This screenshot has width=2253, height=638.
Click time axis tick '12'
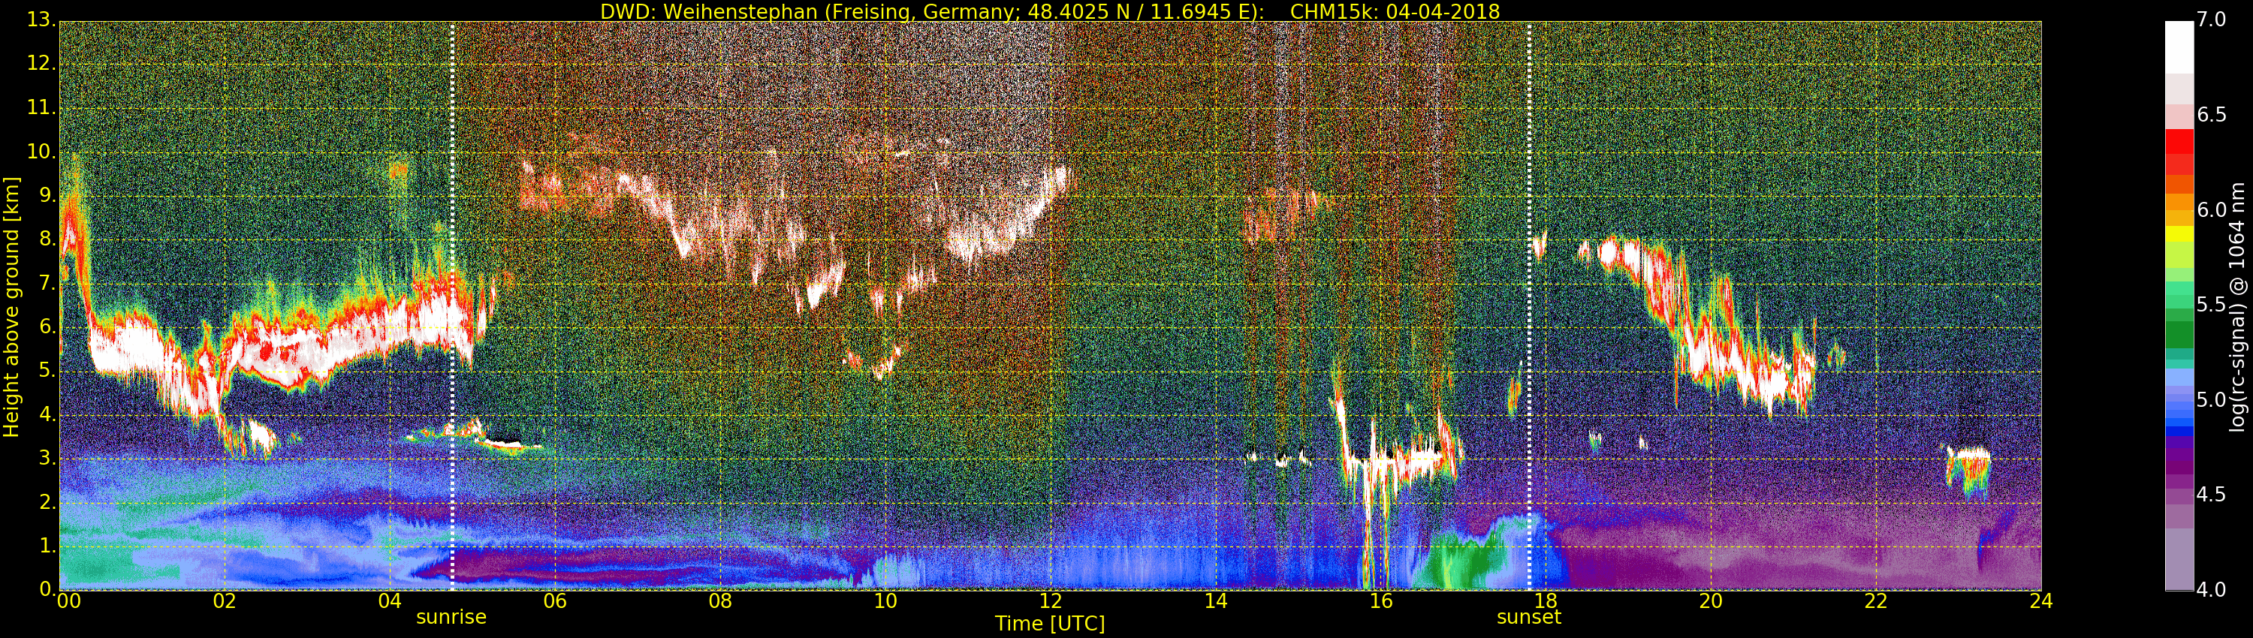[1051, 601]
